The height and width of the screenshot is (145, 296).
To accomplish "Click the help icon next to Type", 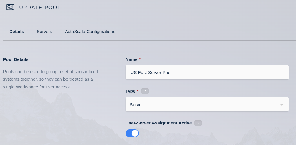I will (x=145, y=91).
